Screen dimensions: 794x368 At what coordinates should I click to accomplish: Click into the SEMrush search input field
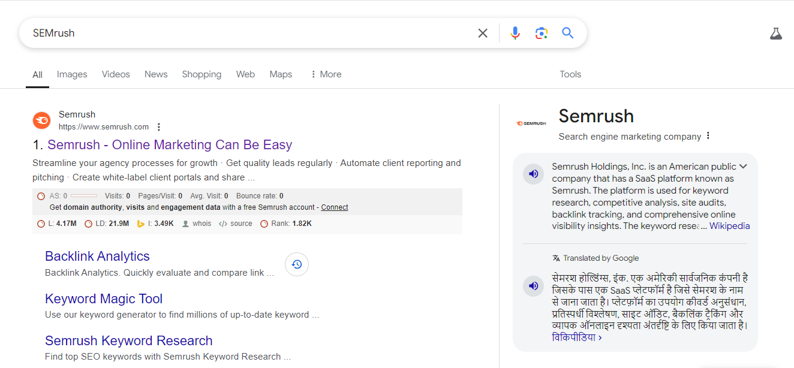point(240,33)
